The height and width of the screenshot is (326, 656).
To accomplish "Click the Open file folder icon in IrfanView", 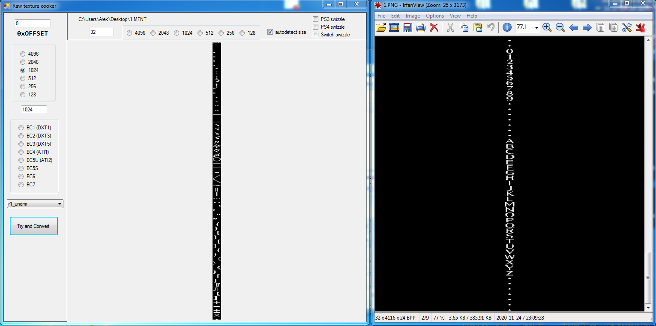I will (x=380, y=27).
